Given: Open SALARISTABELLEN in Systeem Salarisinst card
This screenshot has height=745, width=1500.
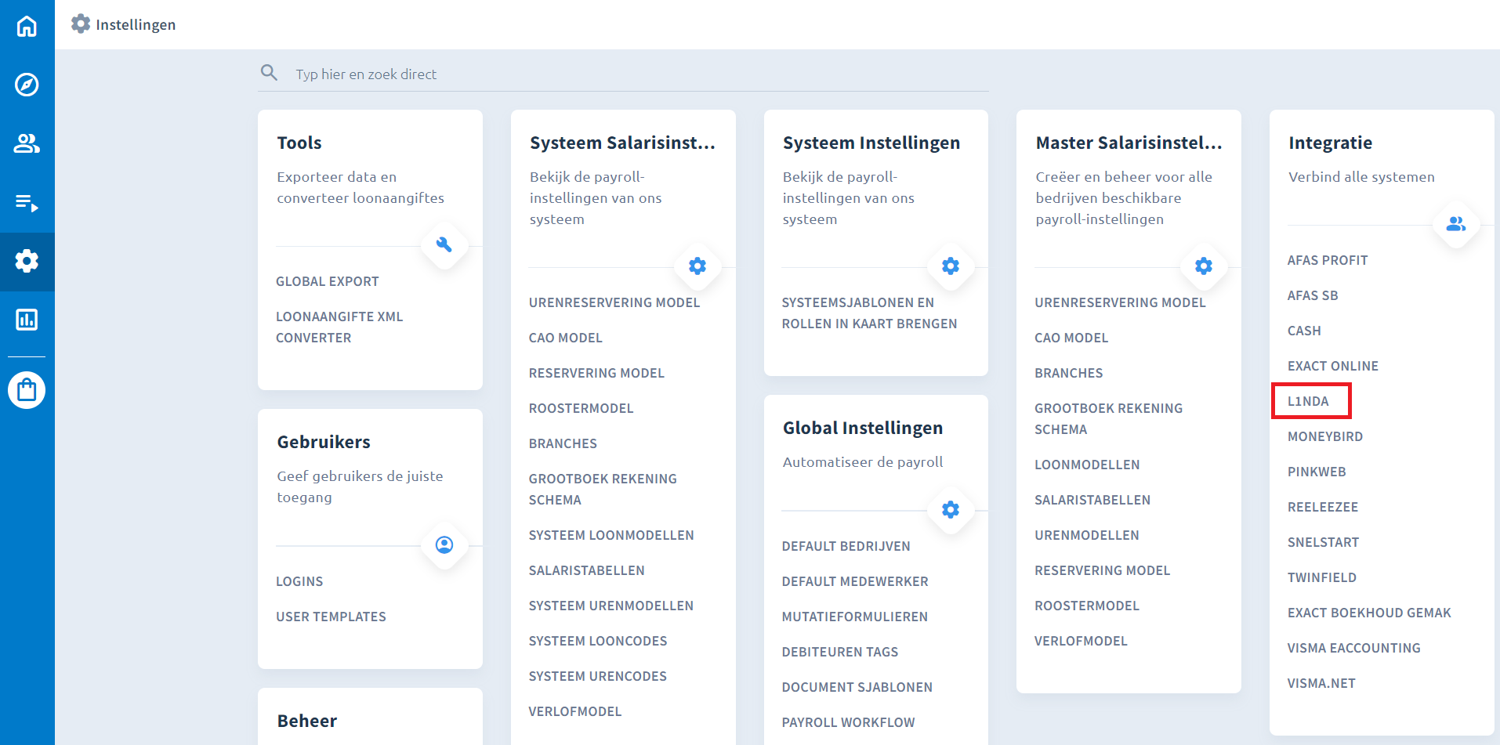Looking at the screenshot, I should [x=587, y=570].
